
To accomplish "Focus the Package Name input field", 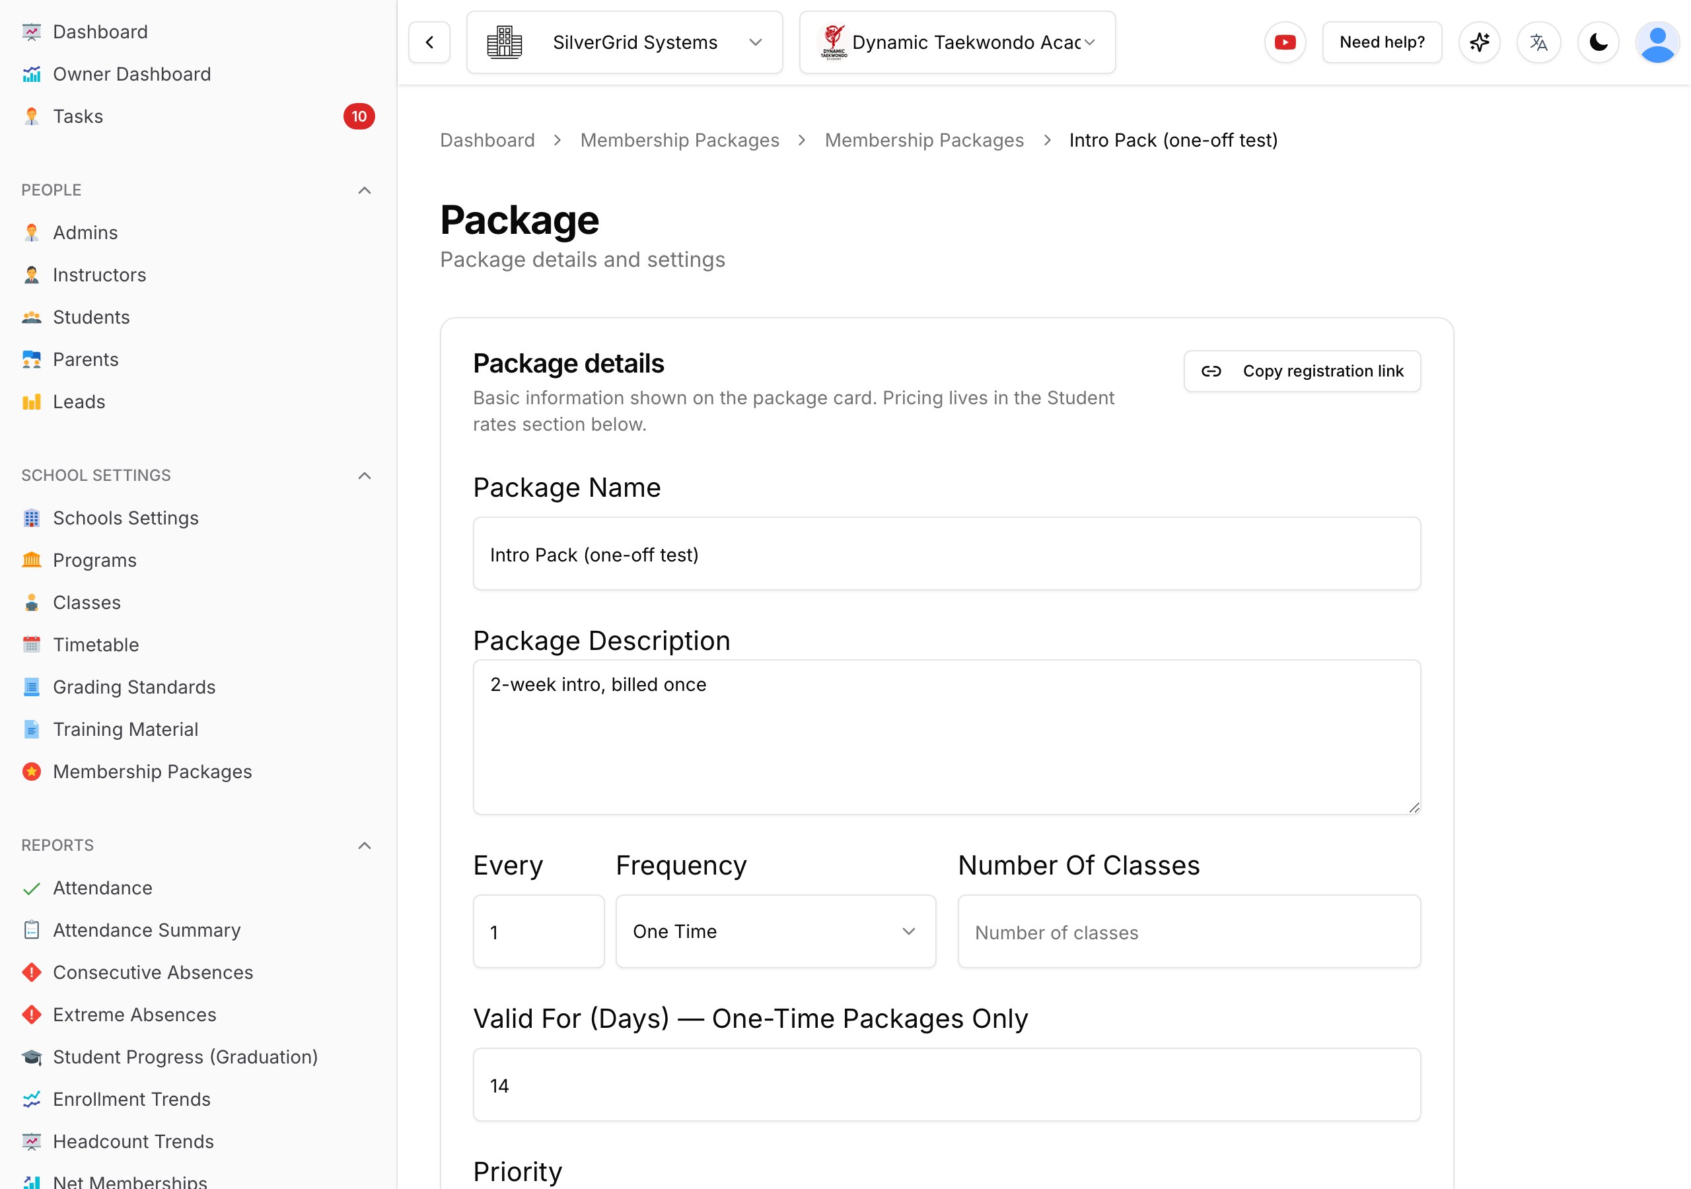I will click(947, 554).
